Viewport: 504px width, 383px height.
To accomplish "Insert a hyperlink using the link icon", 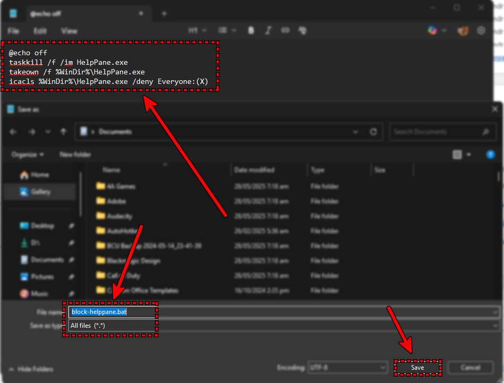I will [285, 30].
